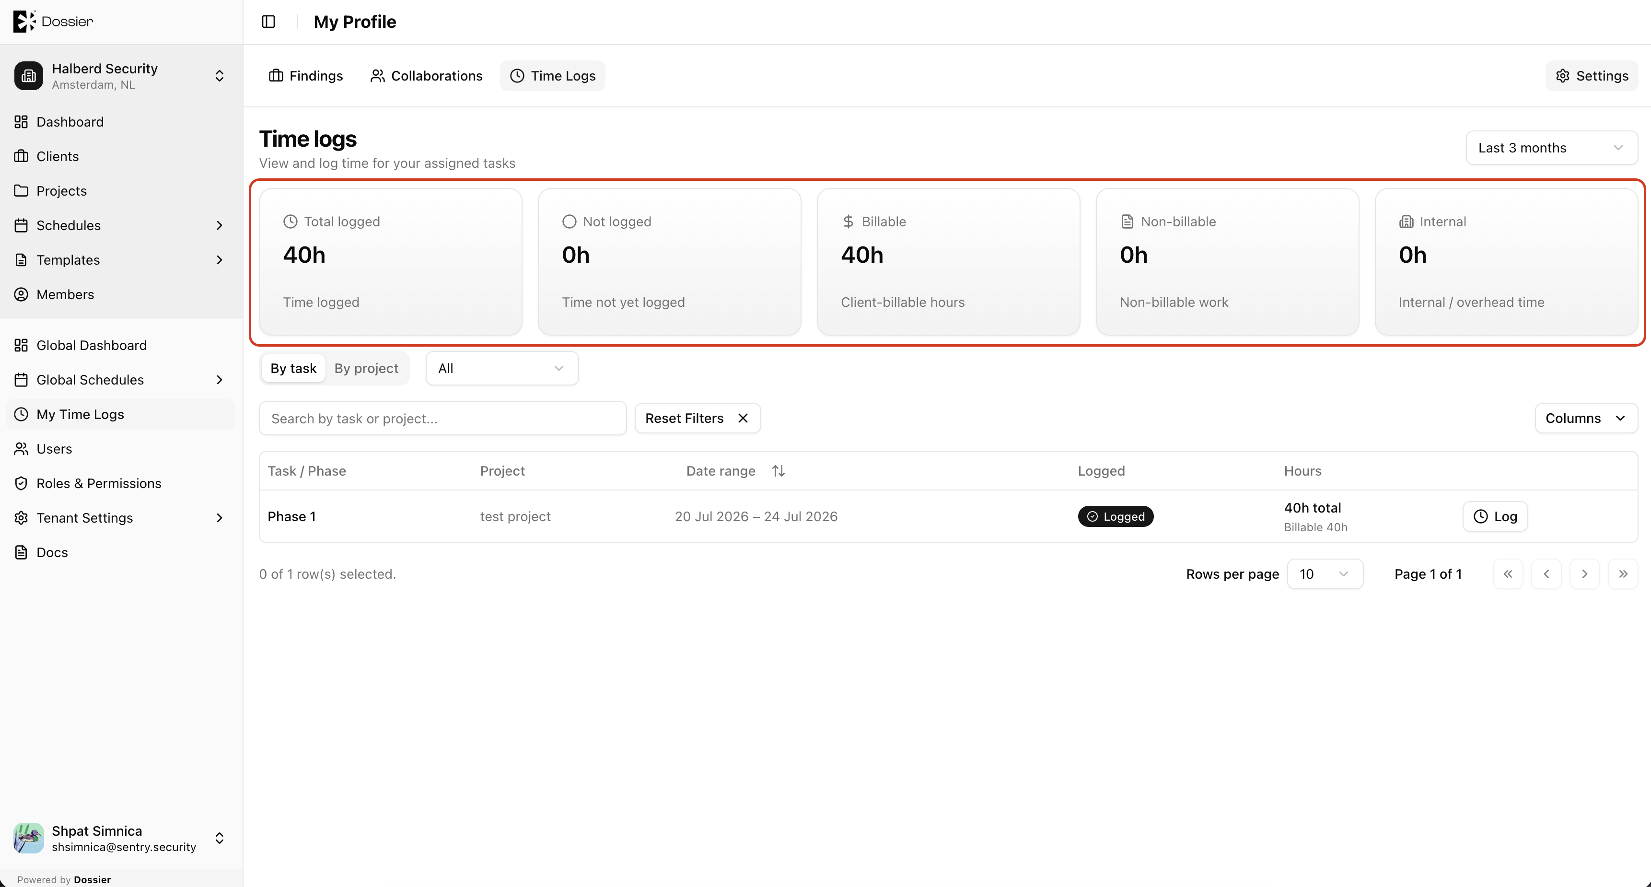1651x887 pixels.
Task: Click the Halberd Security building icon
Action: point(28,76)
